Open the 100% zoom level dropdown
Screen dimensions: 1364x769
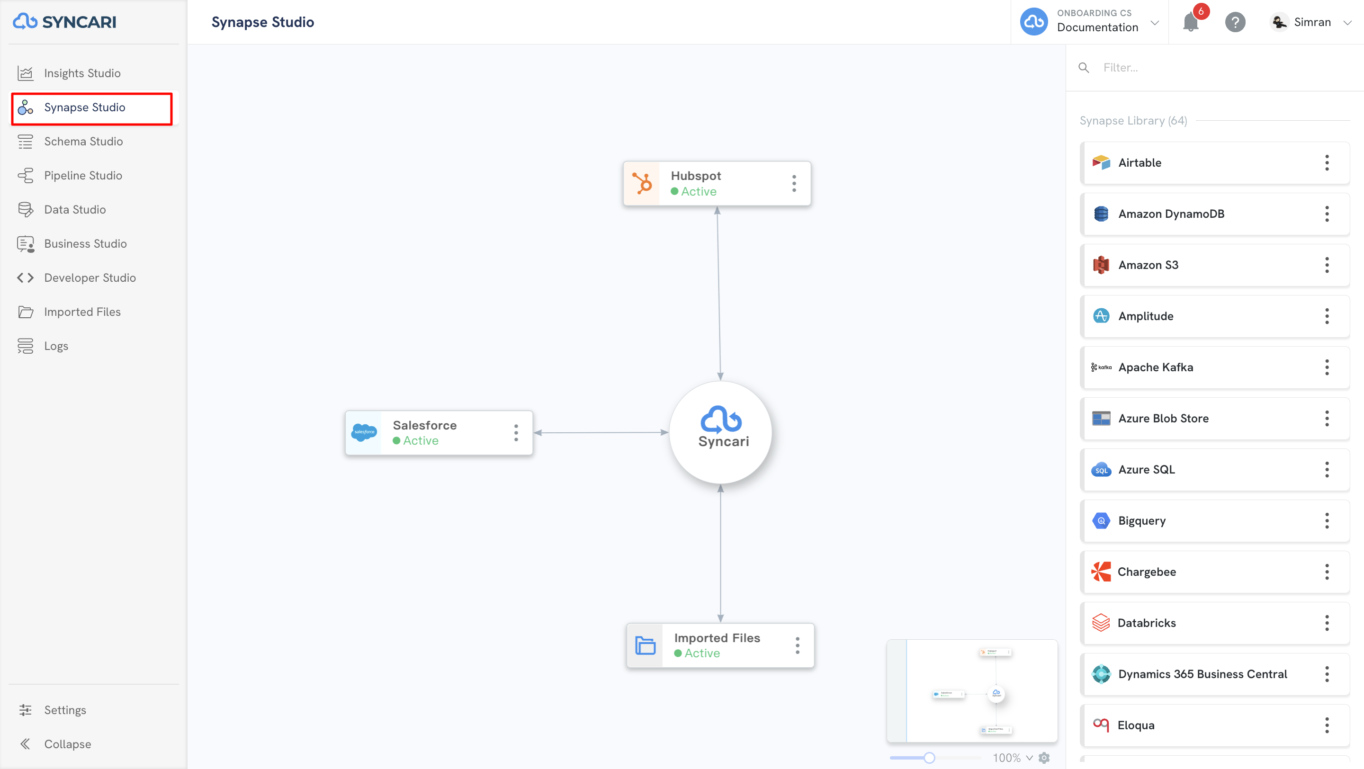coord(1013,757)
